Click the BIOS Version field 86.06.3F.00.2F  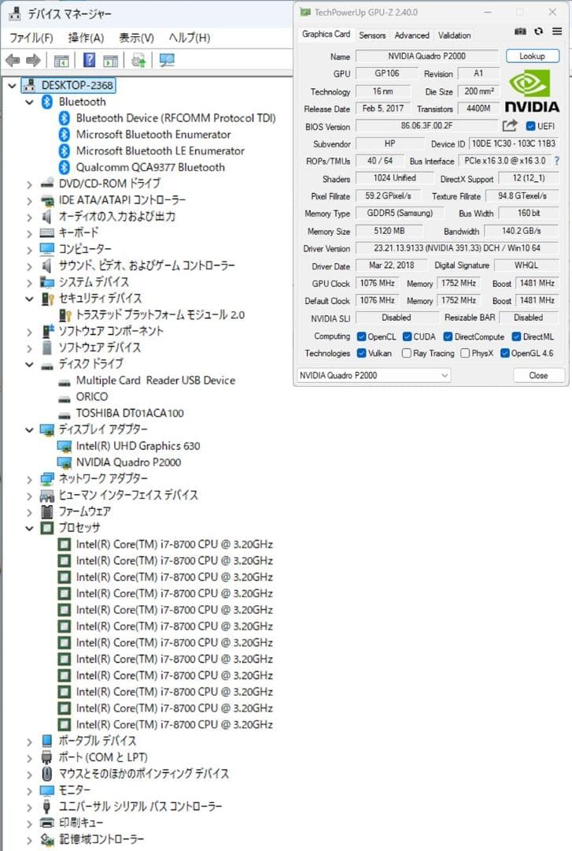(426, 126)
